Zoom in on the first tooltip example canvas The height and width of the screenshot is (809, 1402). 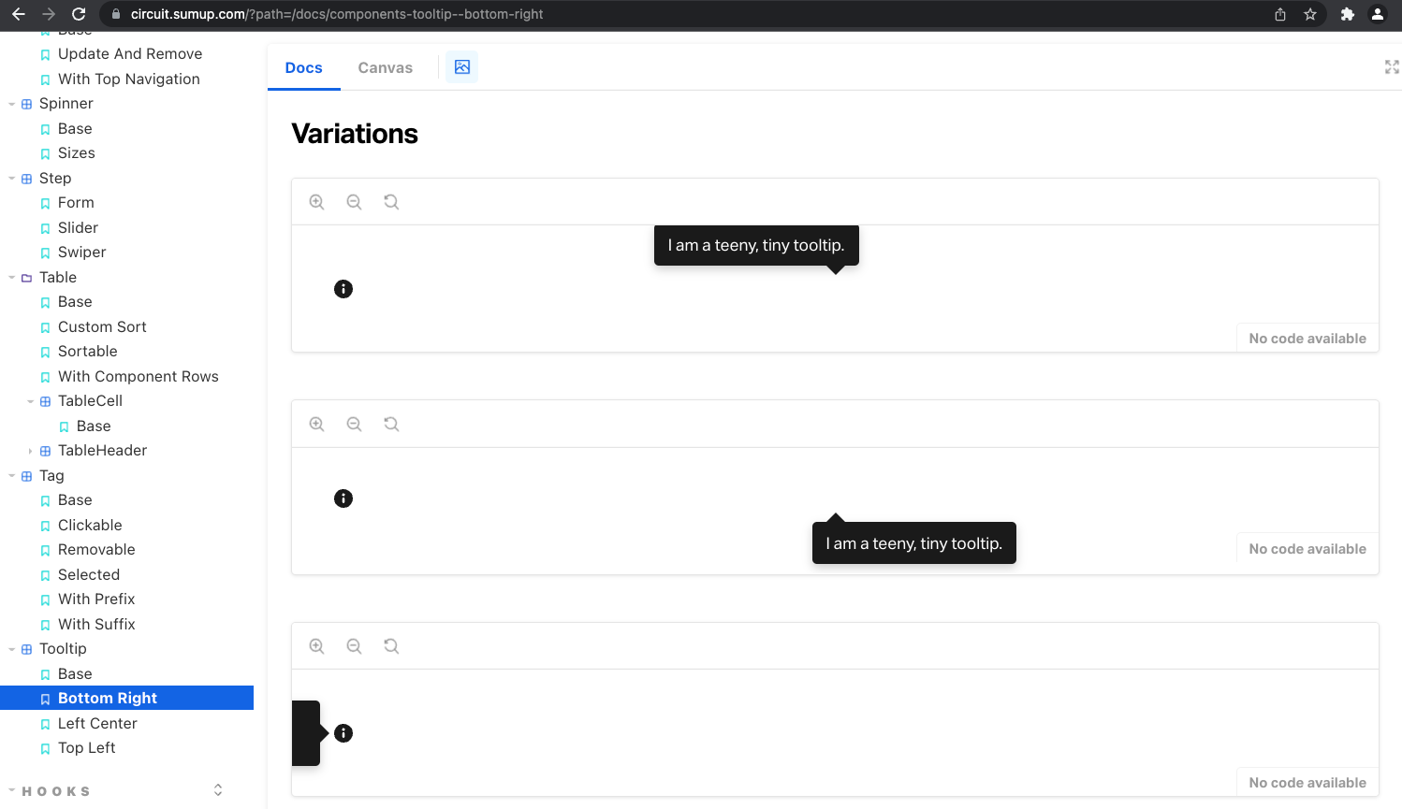316,201
